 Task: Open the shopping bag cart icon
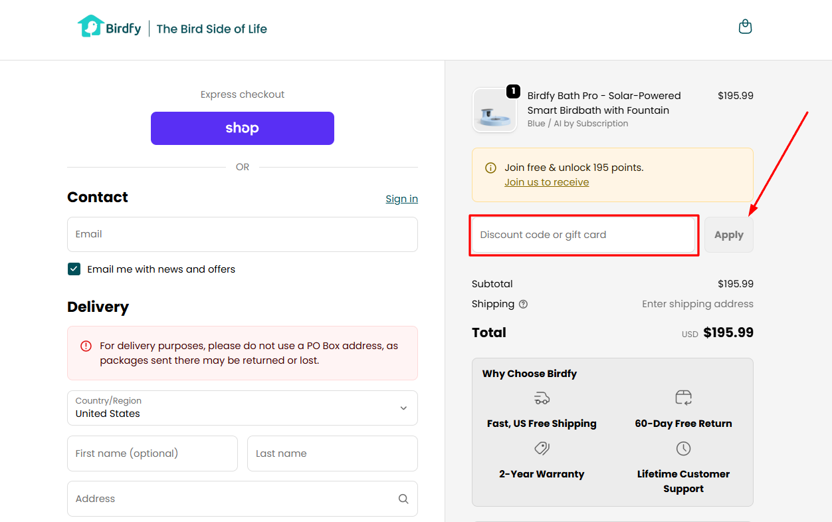coord(745,27)
